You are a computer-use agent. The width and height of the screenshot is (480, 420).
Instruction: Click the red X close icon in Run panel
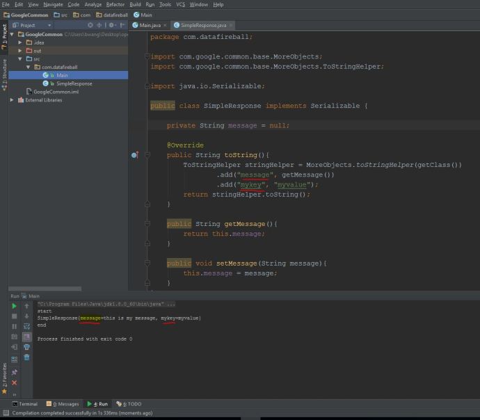tap(14, 382)
